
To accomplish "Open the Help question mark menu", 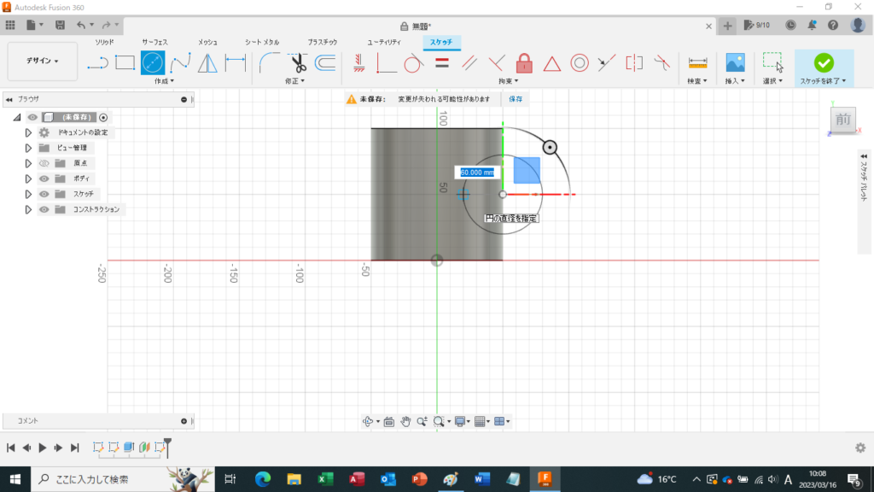I will tap(833, 25).
